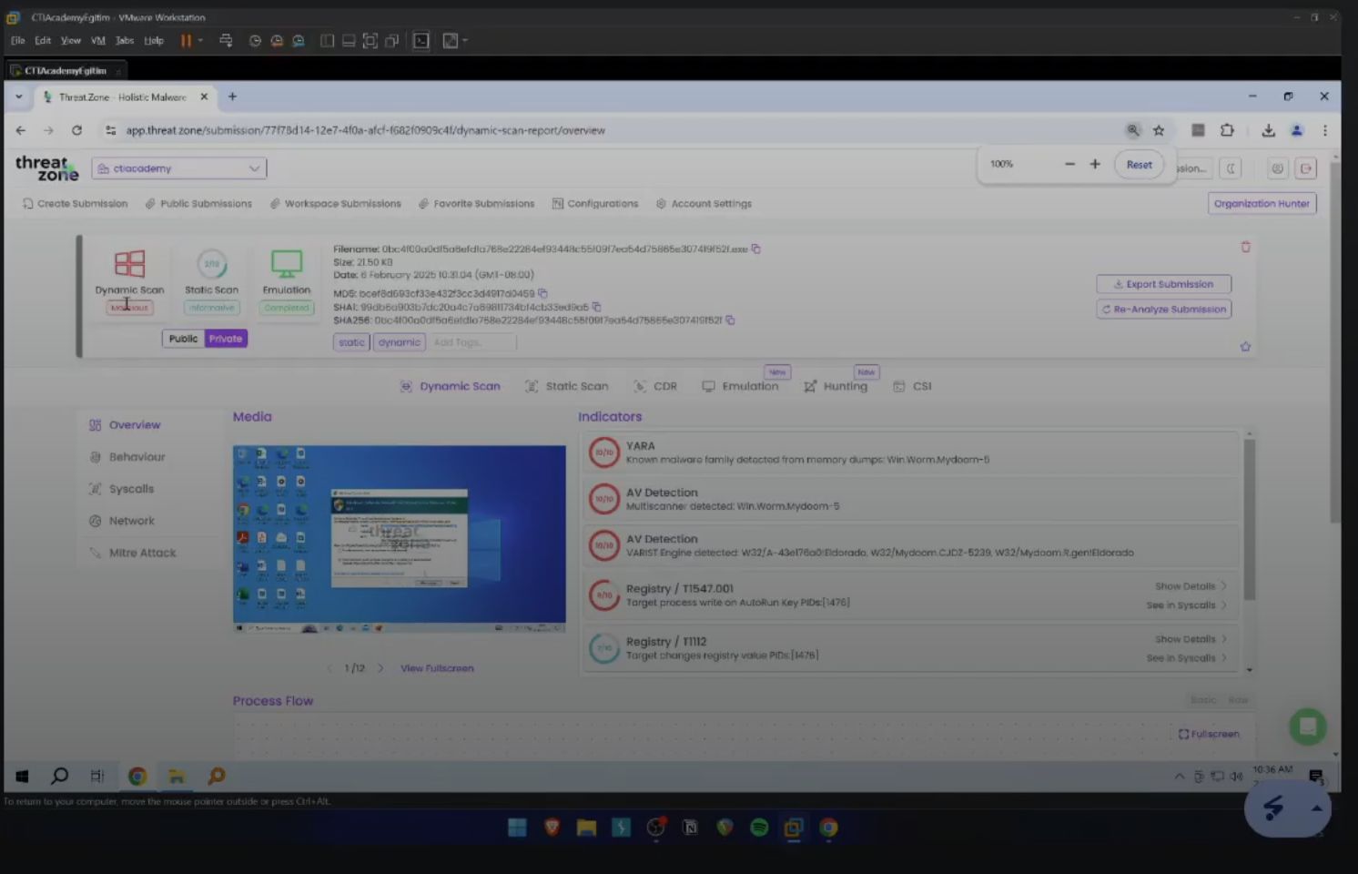Bookmark this page with the star
The image size is (1358, 874).
click(x=1159, y=130)
